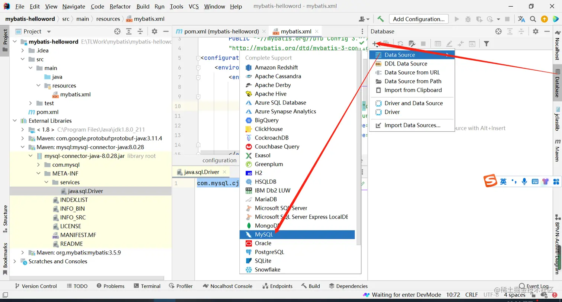This screenshot has height=302, width=562.
Task: Open the Nocalhost Console tool window
Action: coord(227,286)
